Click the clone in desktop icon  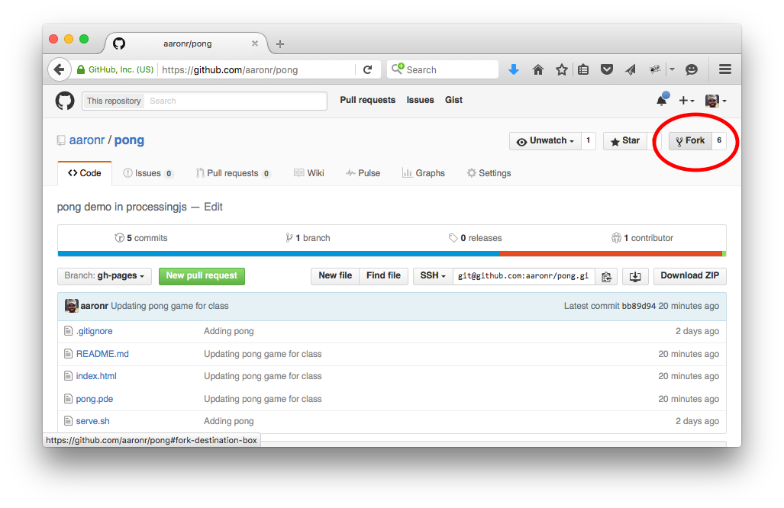tap(635, 276)
